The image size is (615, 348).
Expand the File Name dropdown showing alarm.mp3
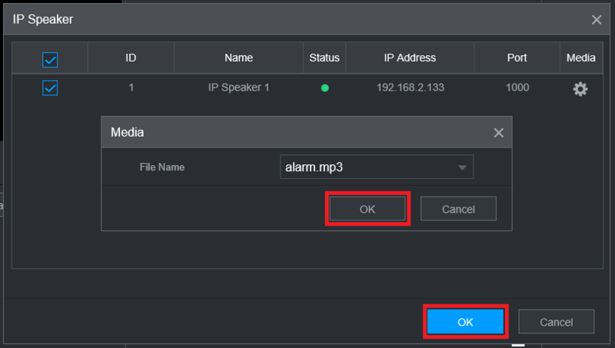[x=462, y=167]
